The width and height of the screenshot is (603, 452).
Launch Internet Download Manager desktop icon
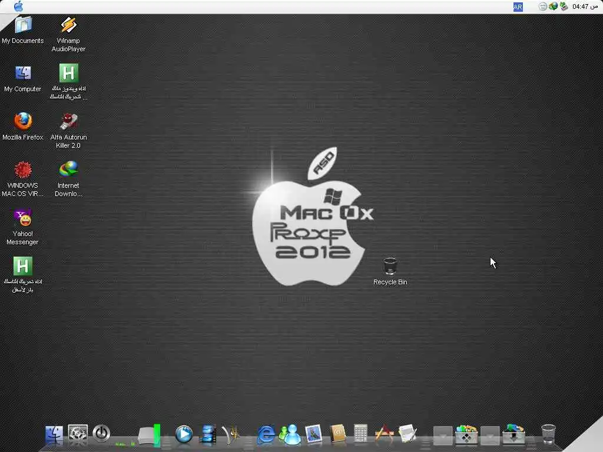point(68,169)
